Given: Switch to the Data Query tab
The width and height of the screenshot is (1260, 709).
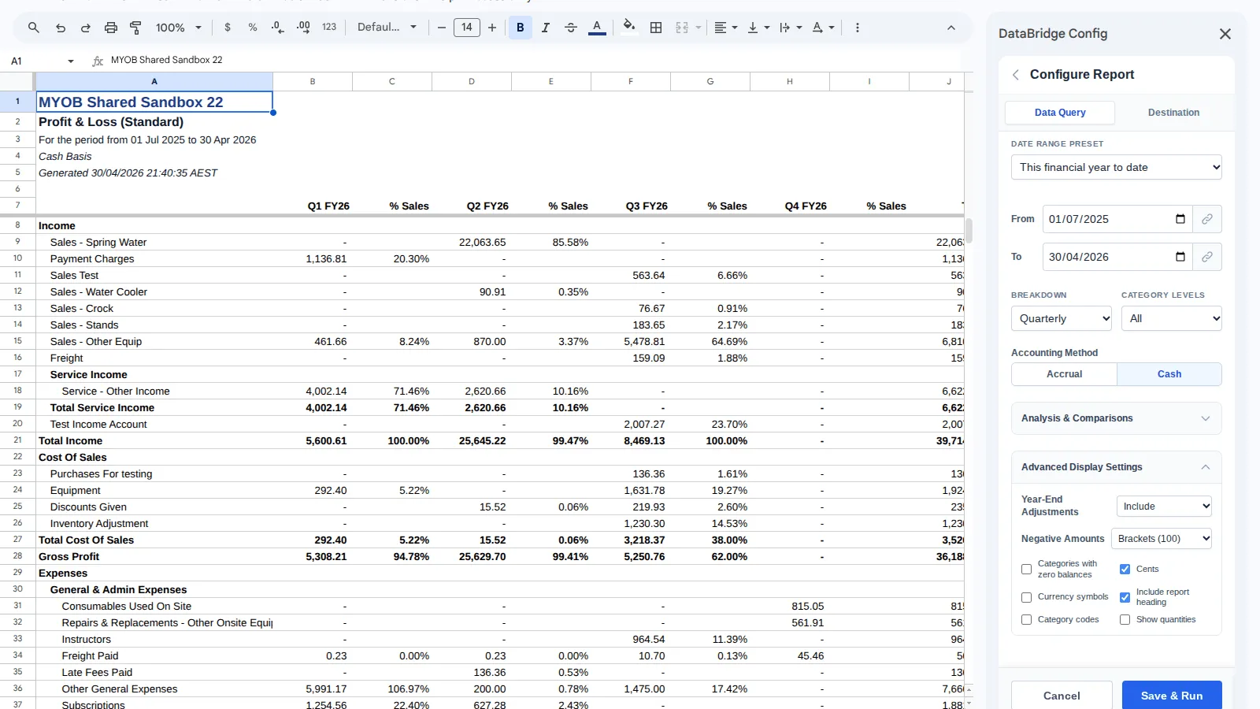Looking at the screenshot, I should coord(1060,113).
